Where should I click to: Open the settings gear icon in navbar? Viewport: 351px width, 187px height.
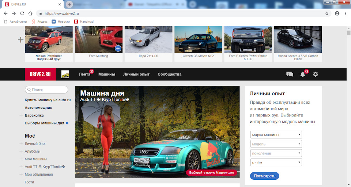click(x=316, y=74)
